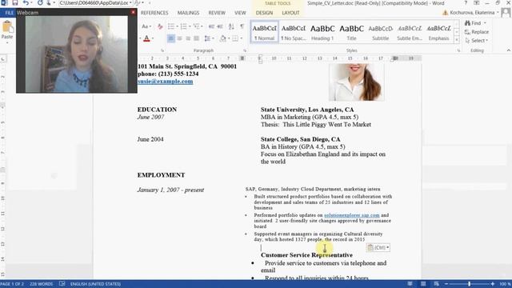512x288 pixels.
Task: Click the Print Layout view icon in status bar
Action: coord(423,284)
